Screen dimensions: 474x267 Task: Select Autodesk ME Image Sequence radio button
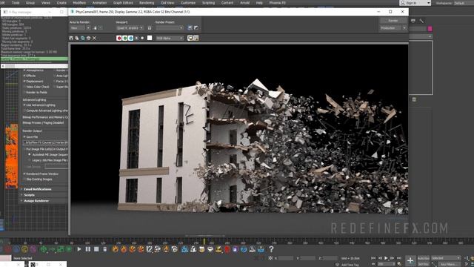tap(30, 155)
